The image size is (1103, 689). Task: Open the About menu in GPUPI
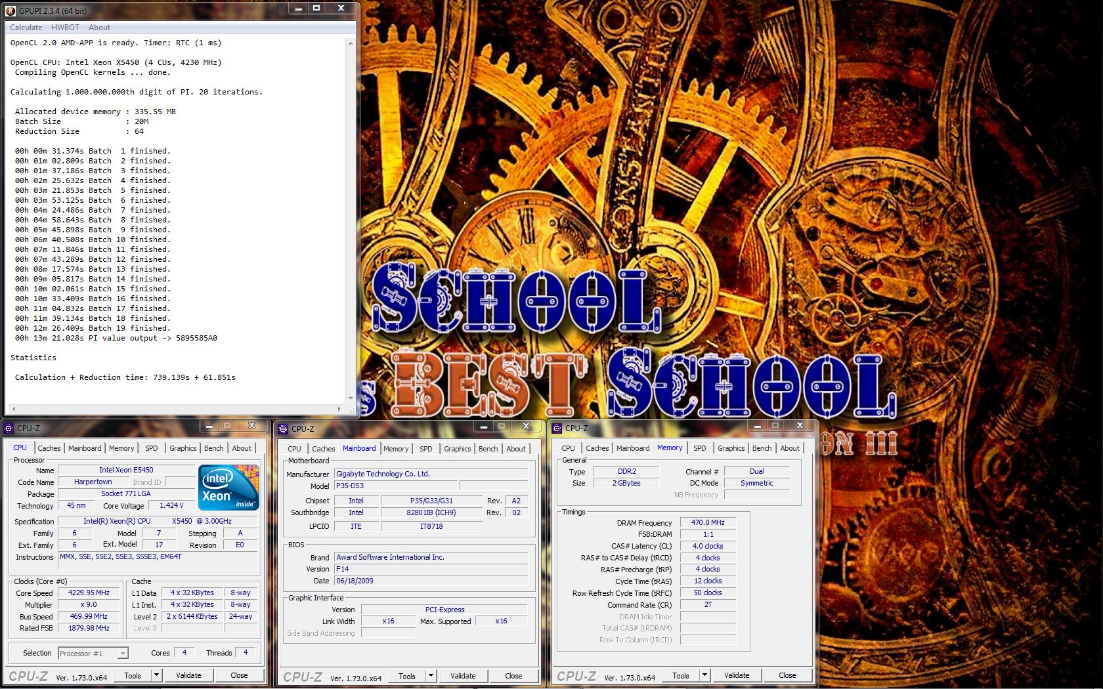[x=99, y=28]
